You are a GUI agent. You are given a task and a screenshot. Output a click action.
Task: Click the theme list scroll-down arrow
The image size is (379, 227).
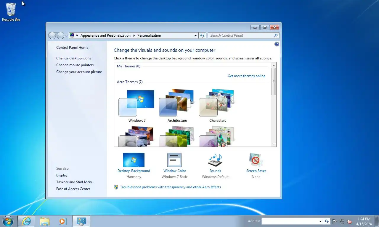tap(274, 144)
